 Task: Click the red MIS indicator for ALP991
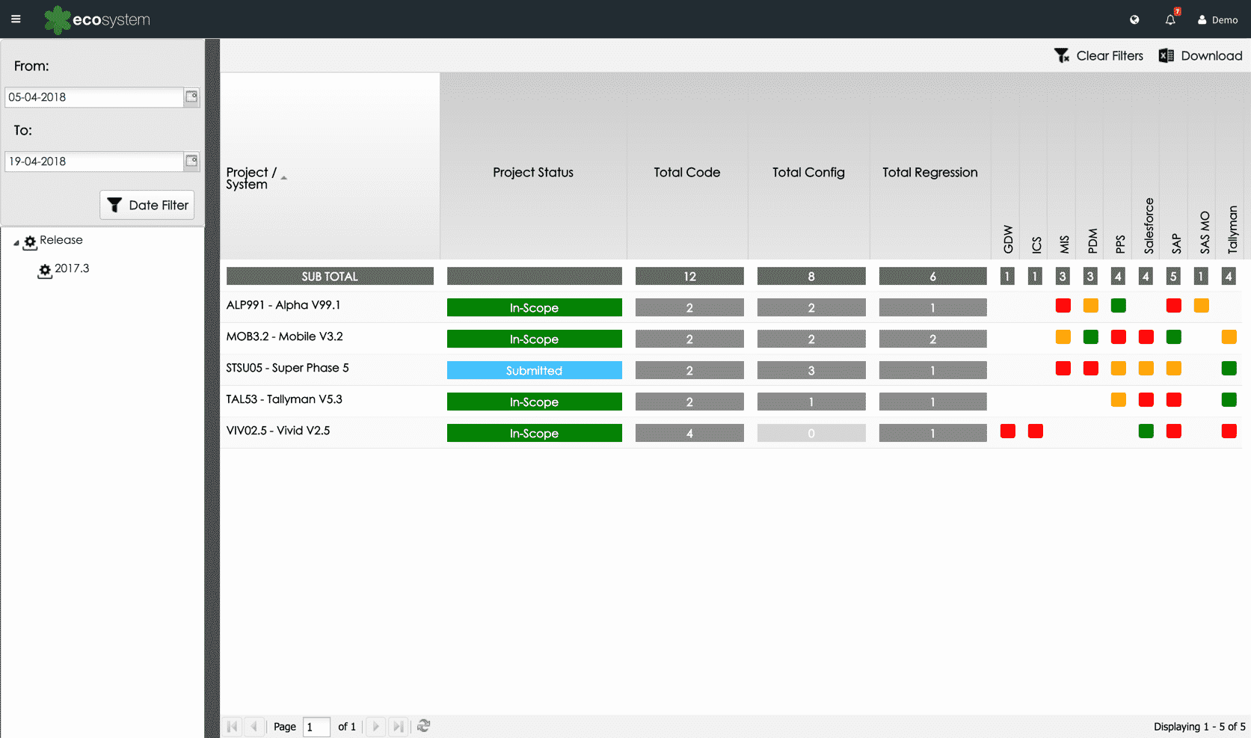[1063, 305]
